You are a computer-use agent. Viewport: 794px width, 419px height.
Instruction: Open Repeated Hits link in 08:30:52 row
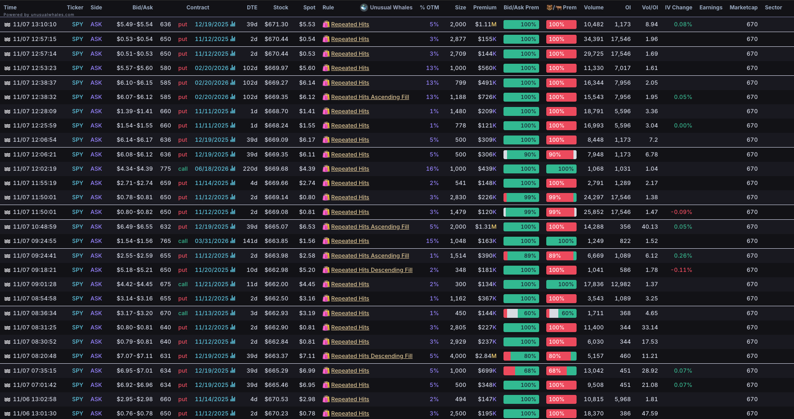point(350,342)
